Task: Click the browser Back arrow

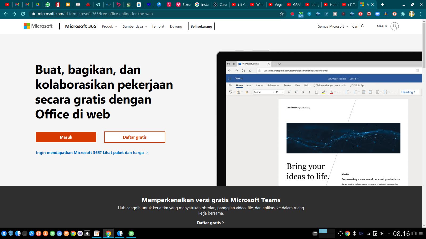Action: coord(6,14)
